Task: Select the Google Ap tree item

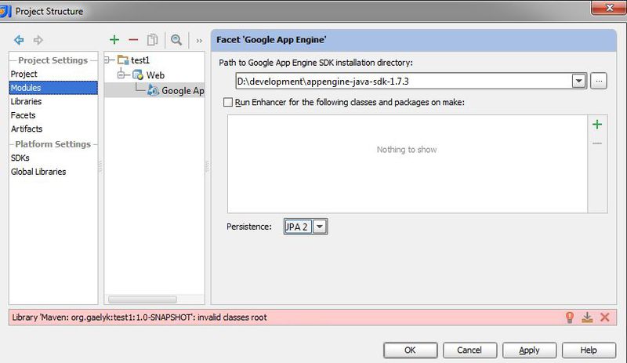Action: click(183, 91)
